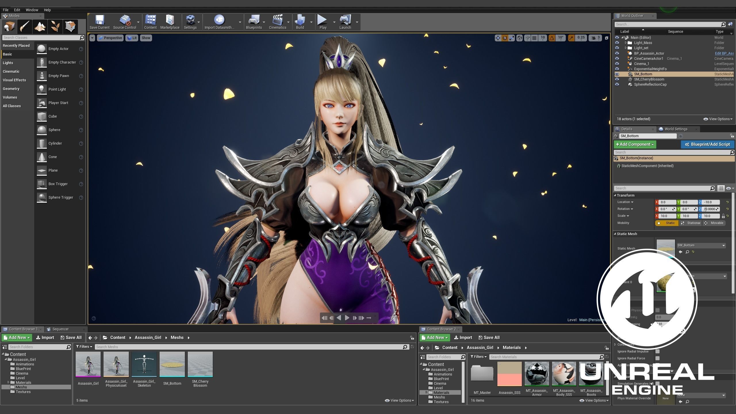
Task: Open the File menu
Action: click(x=5, y=10)
